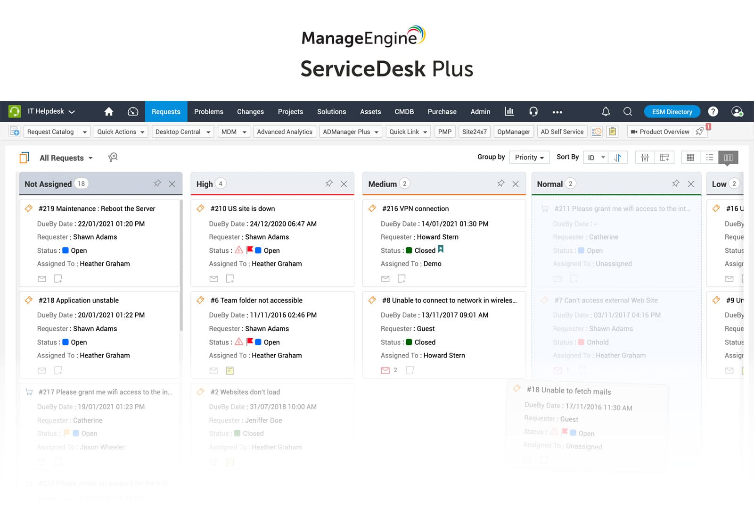Open the column chart analytics icon
This screenshot has height=525, width=754.
click(x=509, y=111)
